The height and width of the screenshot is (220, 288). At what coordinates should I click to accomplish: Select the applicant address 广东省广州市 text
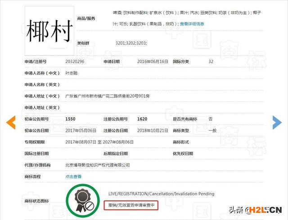pyautogui.click(x=107, y=96)
